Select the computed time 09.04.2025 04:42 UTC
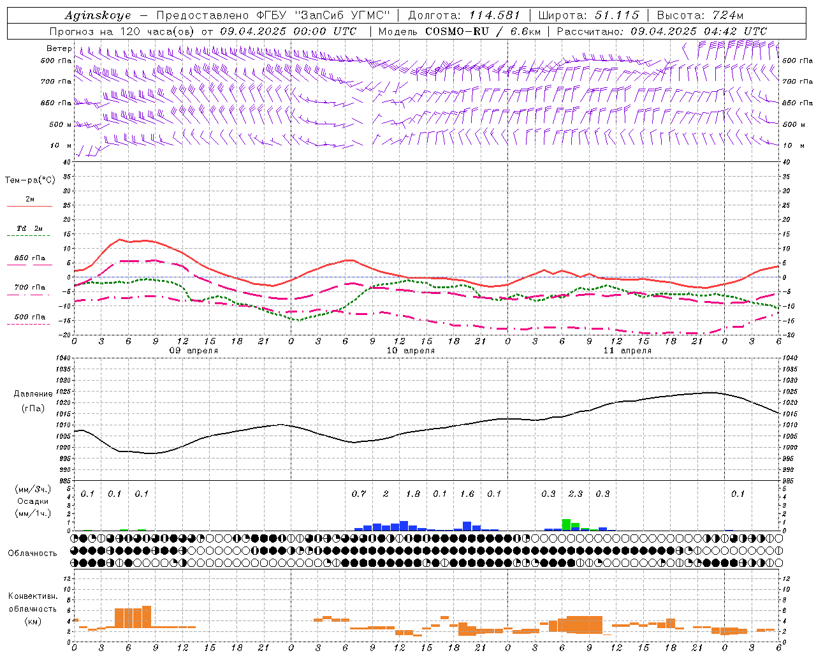 point(699,31)
